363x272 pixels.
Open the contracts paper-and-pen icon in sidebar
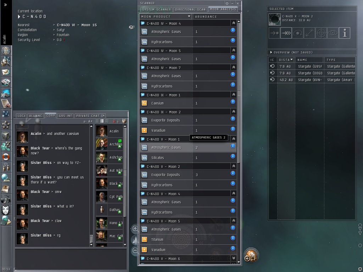(x=6, y=104)
